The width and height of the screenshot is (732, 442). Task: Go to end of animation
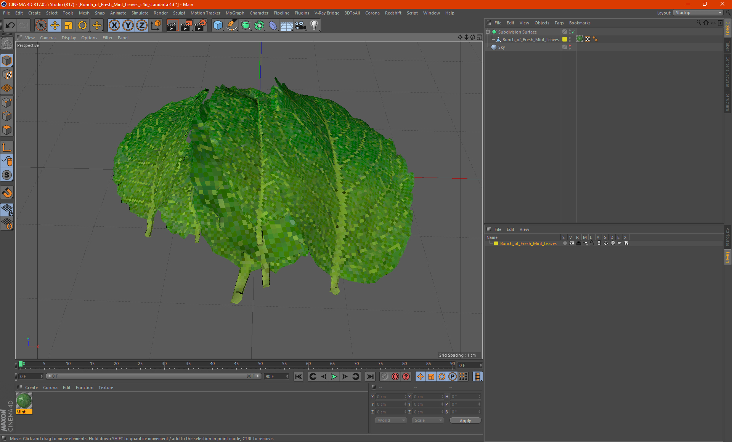click(370, 376)
